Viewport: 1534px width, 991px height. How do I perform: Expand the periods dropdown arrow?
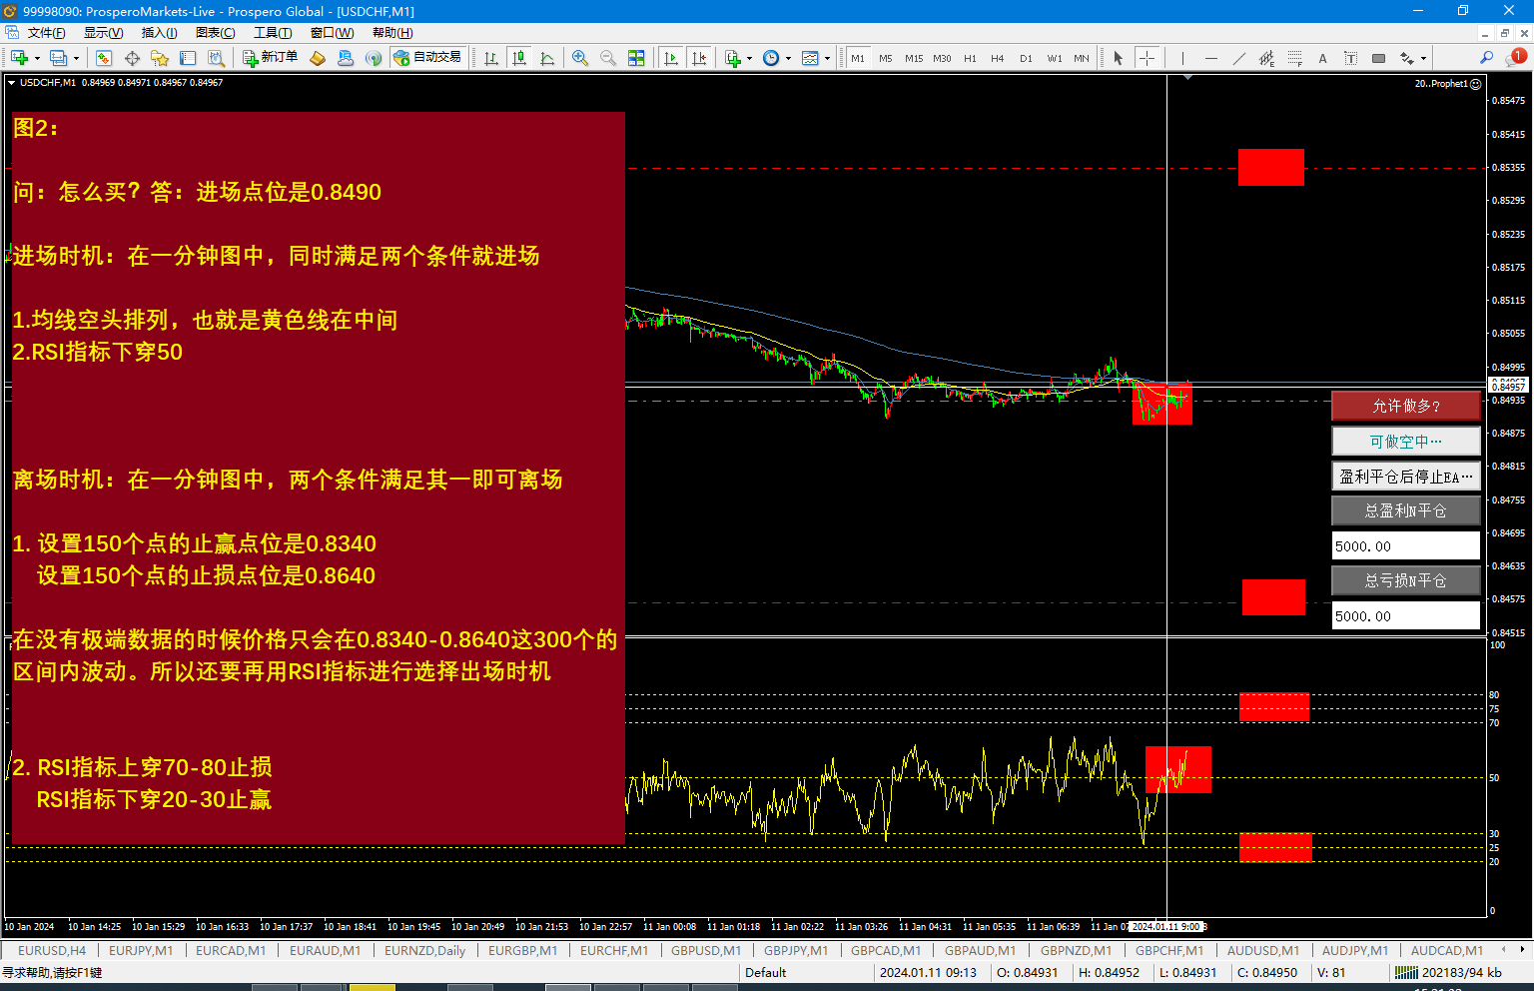pos(788,58)
